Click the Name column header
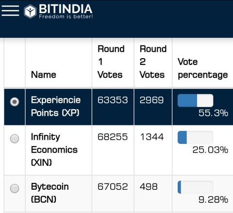This screenshot has height=213, width=233. click(x=44, y=75)
